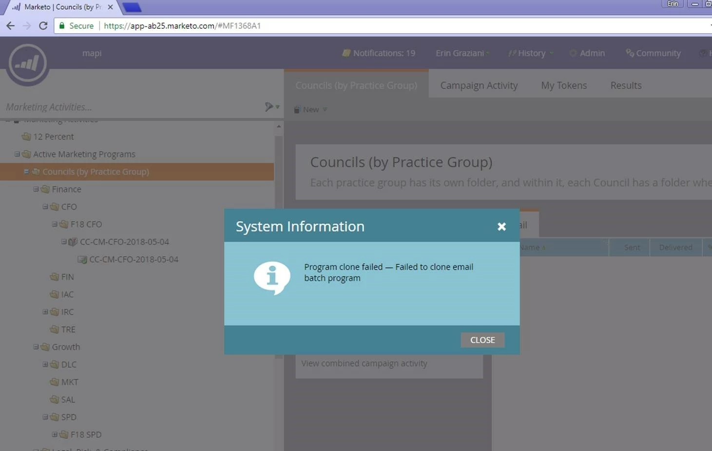
Task: Click the Active Marketing Programs folder icon
Action: (x=26, y=154)
